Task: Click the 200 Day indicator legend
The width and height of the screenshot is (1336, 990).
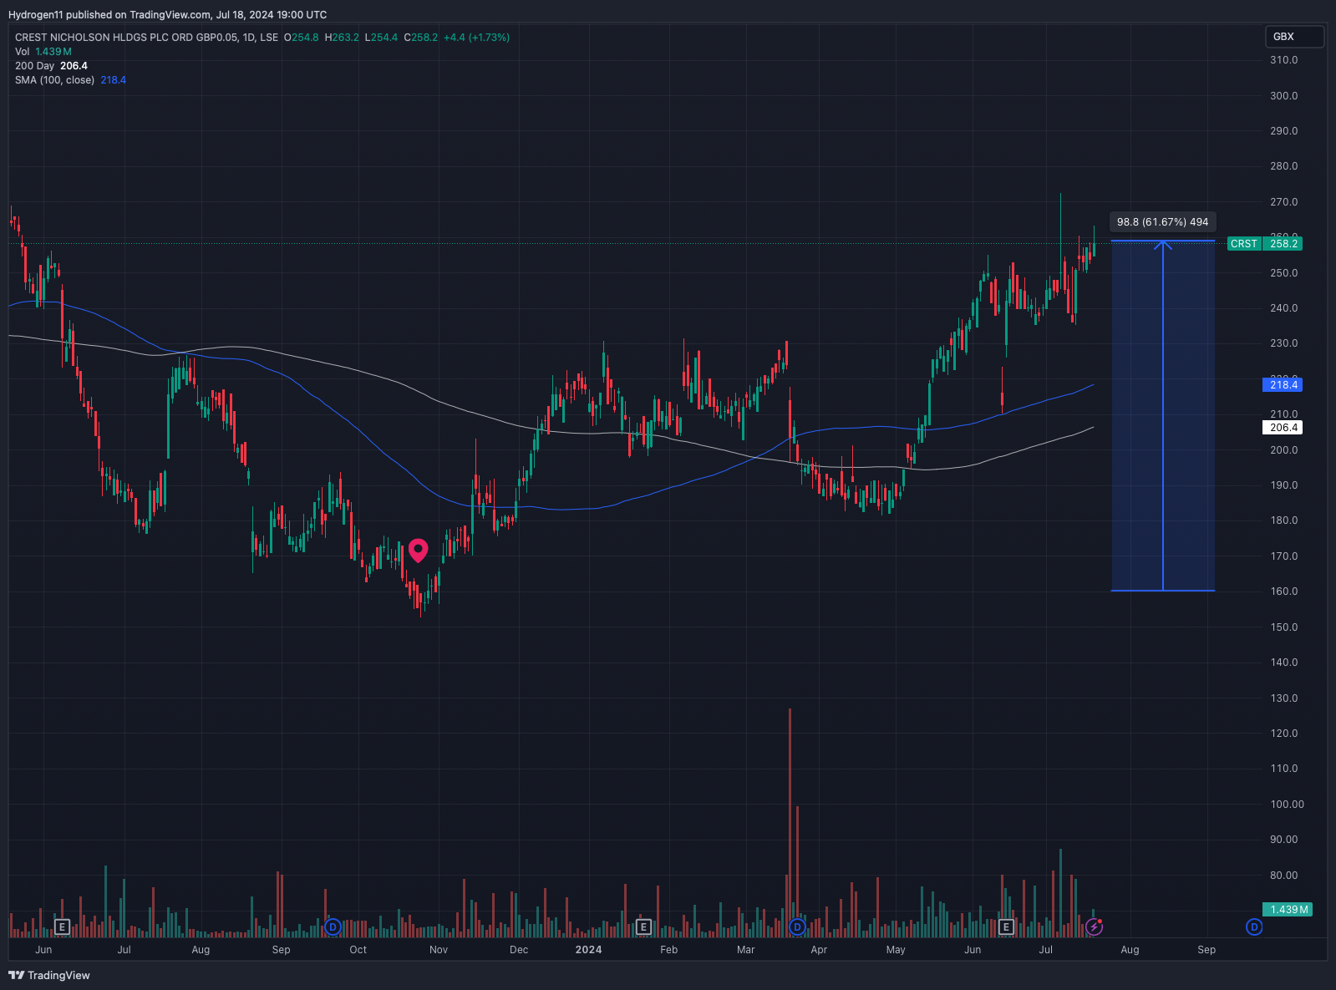Action: pos(51,66)
